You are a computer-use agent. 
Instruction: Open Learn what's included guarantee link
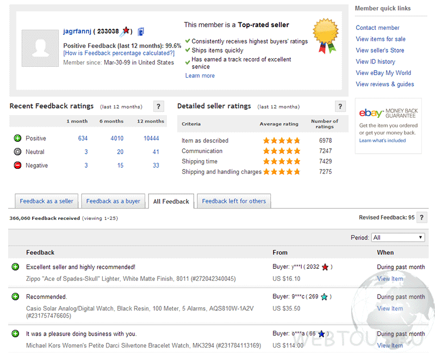382,141
